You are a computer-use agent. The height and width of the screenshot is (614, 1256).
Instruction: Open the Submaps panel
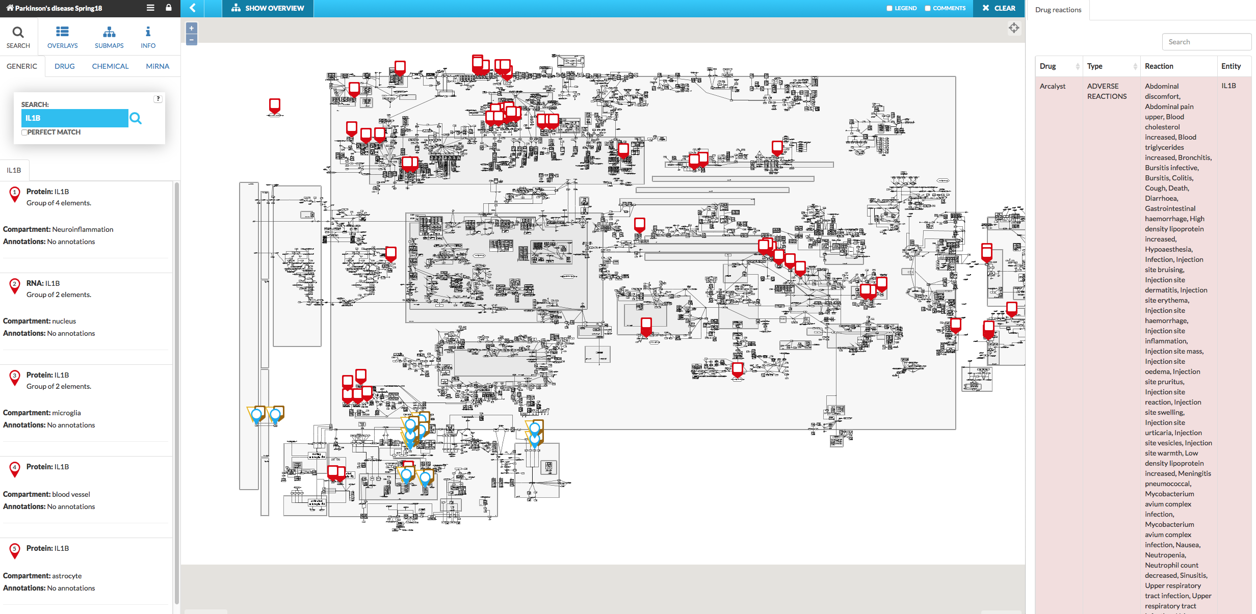(x=109, y=37)
